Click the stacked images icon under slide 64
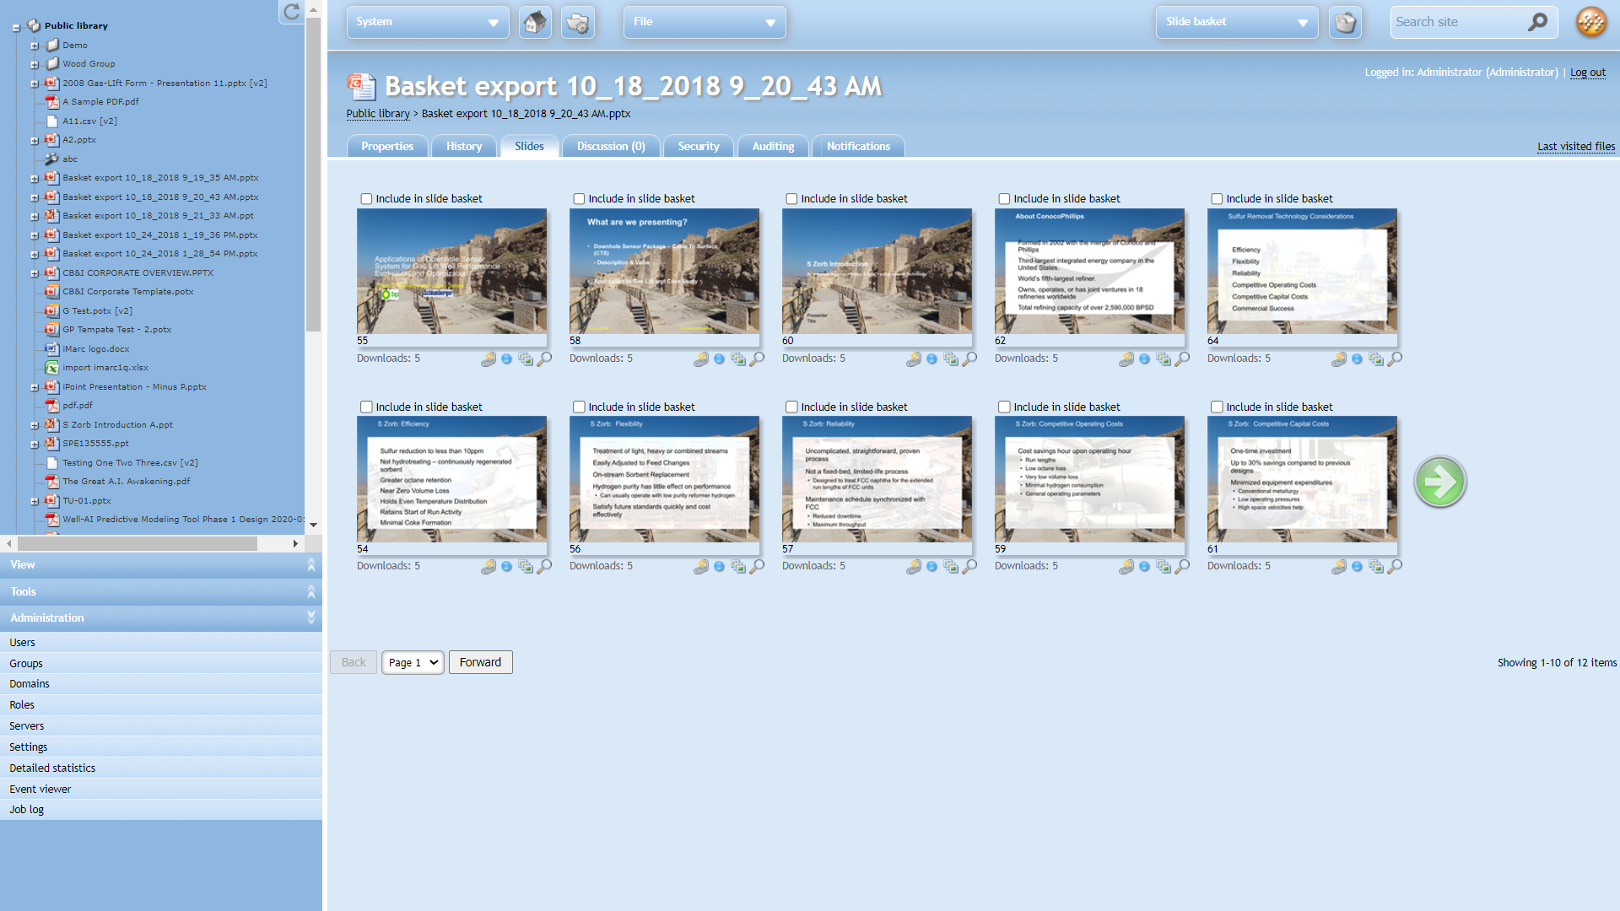 [x=1376, y=358]
